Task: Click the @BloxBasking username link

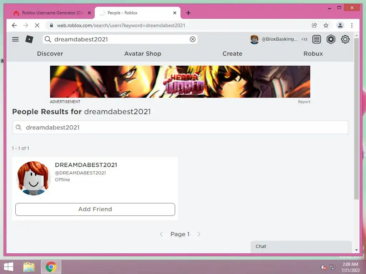Action: 279,39
